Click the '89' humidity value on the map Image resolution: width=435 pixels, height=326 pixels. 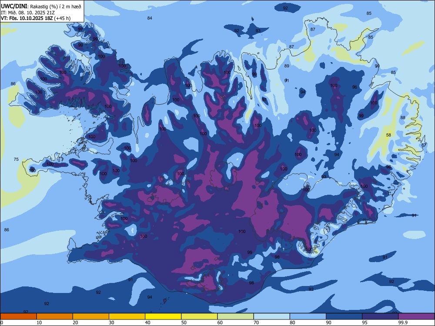[287, 66]
